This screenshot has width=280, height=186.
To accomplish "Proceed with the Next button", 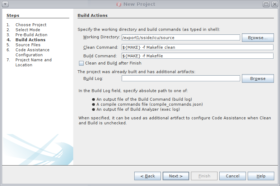I will (x=176, y=176).
